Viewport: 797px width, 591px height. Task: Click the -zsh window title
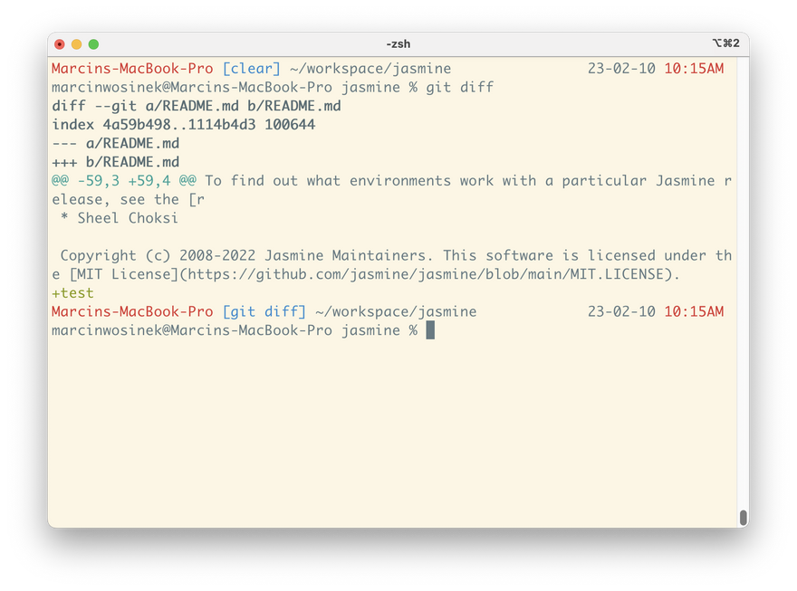(x=398, y=43)
